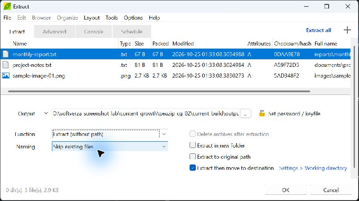
Task: Click status bar text 0 dir(s), 3 file(s)
Action: tap(32, 190)
